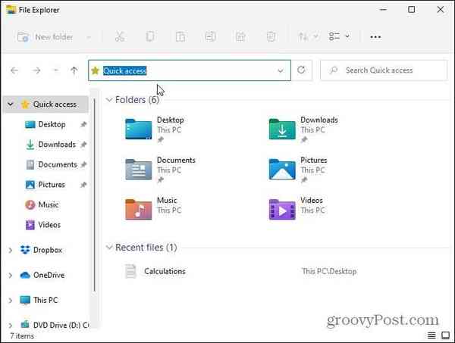
Task: Open Desktop in the navigation pane
Action: pyautogui.click(x=52, y=124)
